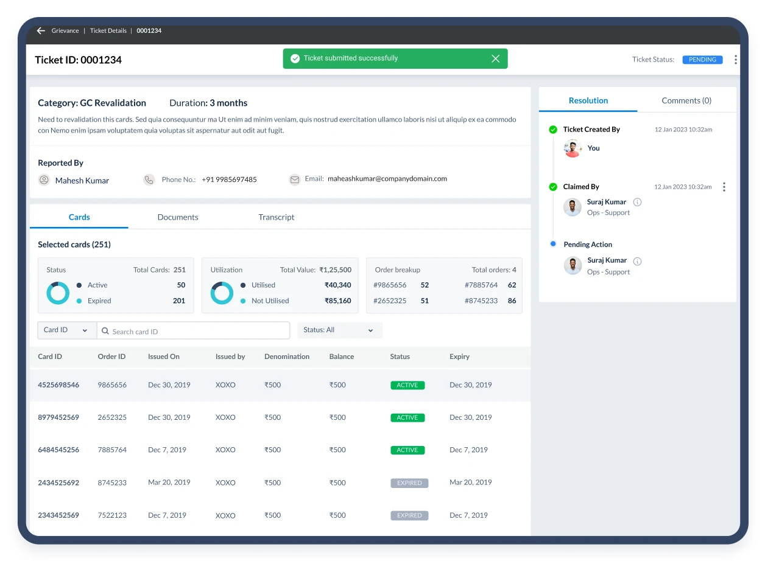Click the back arrow in the header
This screenshot has height=561, width=765.
click(x=41, y=30)
